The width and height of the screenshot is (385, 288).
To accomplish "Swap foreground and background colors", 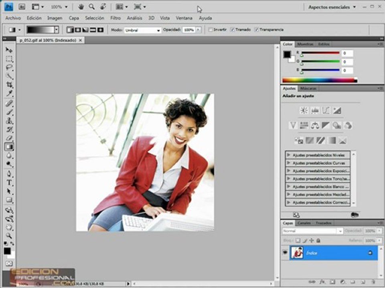I will (x=12, y=244).
